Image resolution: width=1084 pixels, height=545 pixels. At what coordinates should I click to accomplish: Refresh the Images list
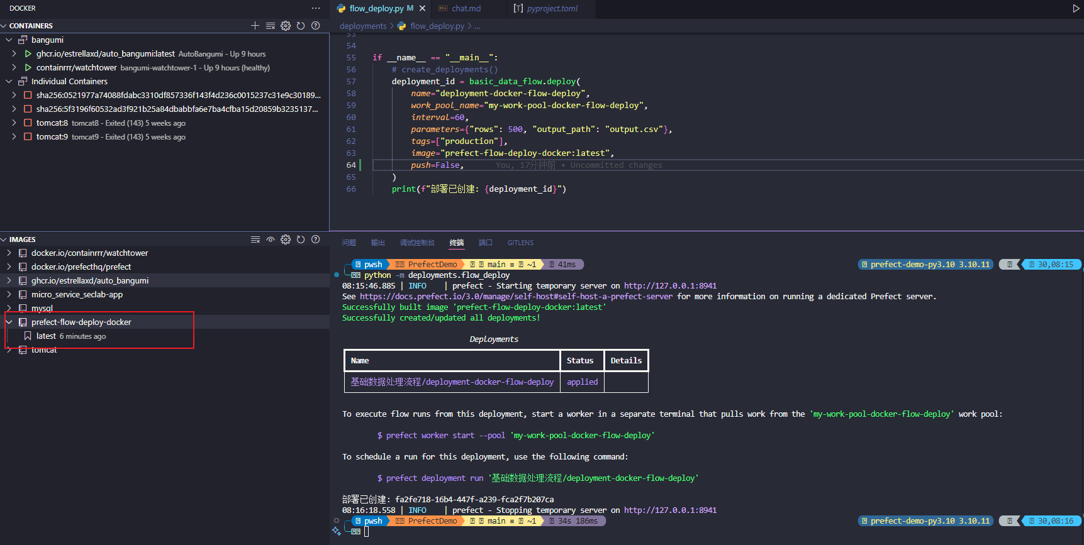(301, 239)
